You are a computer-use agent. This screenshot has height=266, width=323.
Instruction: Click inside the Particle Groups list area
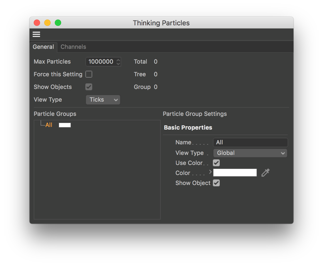click(97, 172)
